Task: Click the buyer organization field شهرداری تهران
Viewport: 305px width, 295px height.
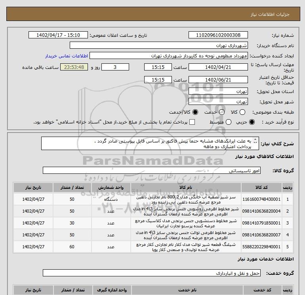Action: pos(159,46)
